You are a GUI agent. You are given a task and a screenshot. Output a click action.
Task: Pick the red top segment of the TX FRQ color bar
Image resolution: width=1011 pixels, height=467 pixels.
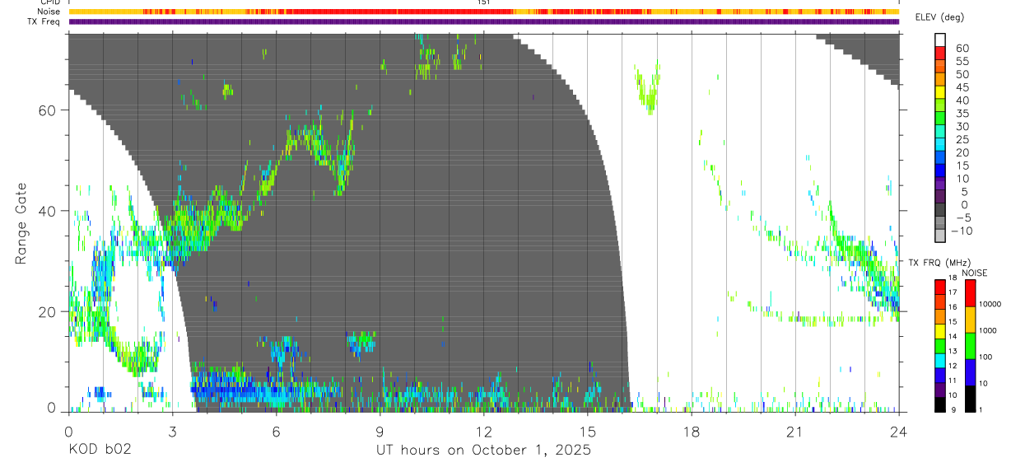(939, 287)
